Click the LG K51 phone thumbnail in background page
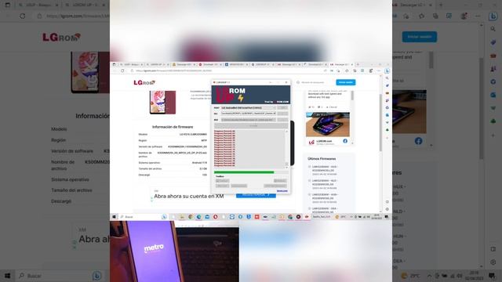This screenshot has width=502, height=282. (x=90, y=73)
